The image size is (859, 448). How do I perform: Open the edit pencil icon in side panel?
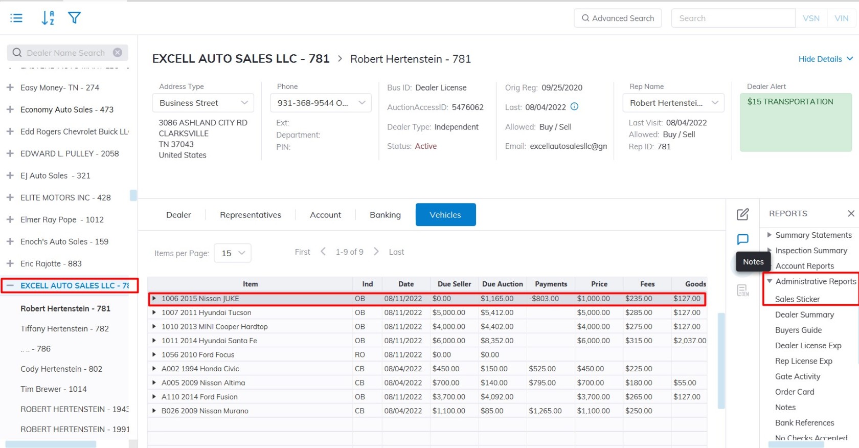click(742, 214)
